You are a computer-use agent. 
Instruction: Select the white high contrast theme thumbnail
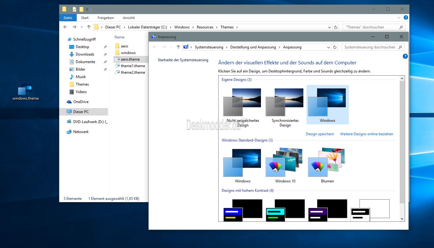click(x=370, y=210)
